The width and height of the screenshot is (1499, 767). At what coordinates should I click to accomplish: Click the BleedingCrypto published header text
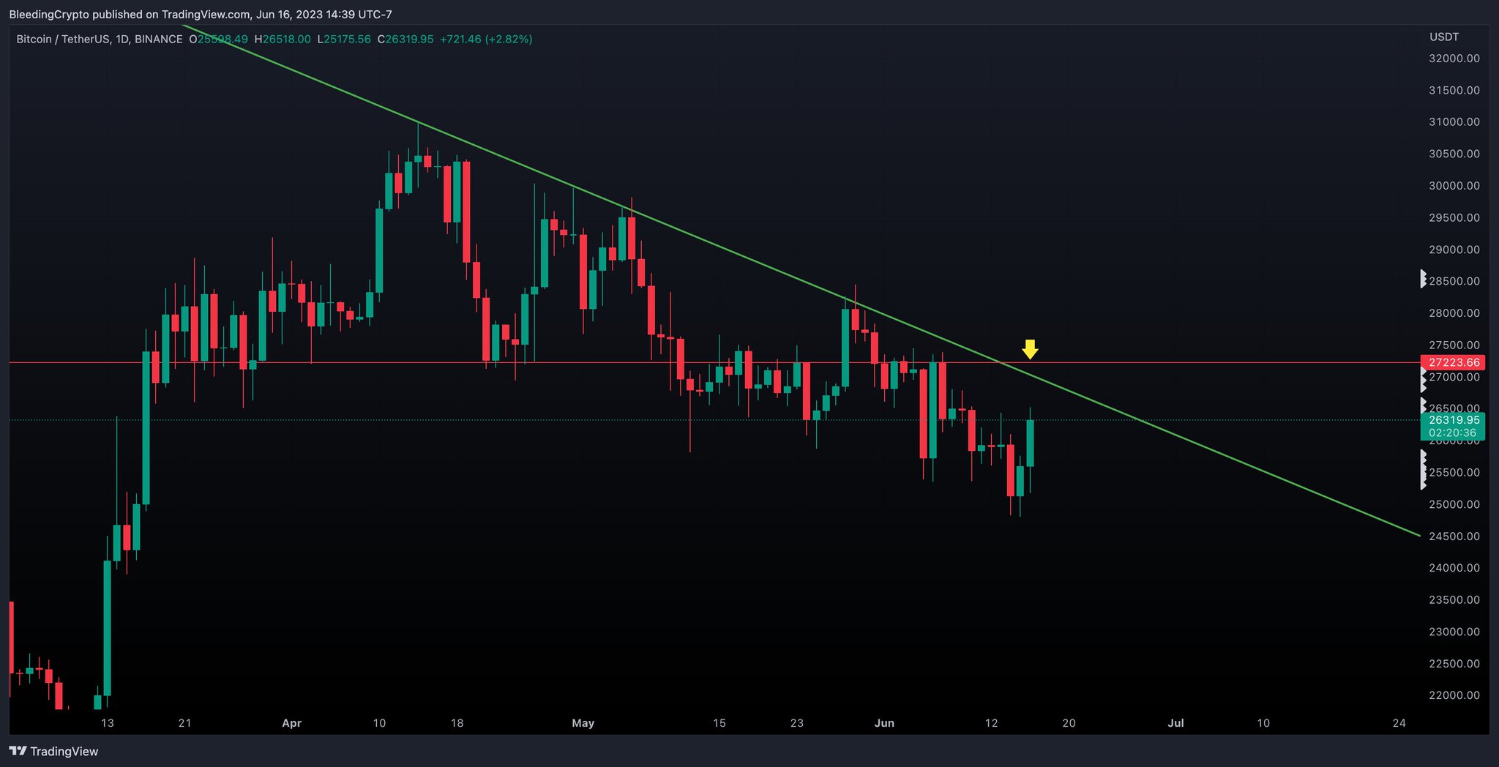(201, 14)
